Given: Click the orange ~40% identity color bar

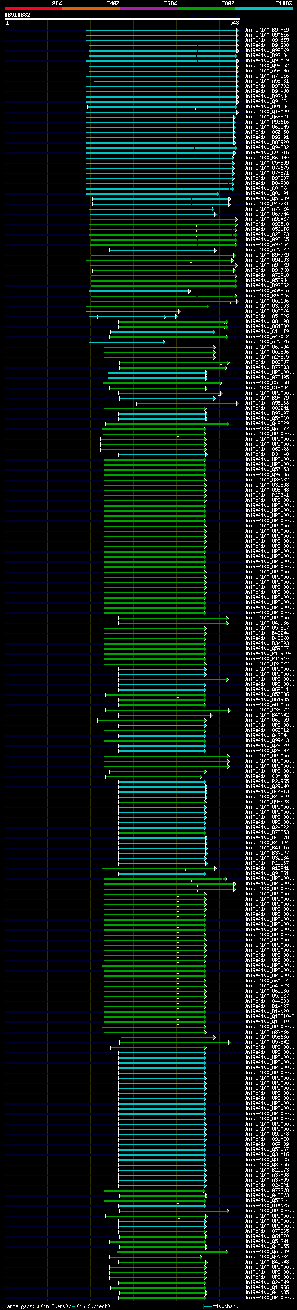Looking at the screenshot, I should 91,9.
